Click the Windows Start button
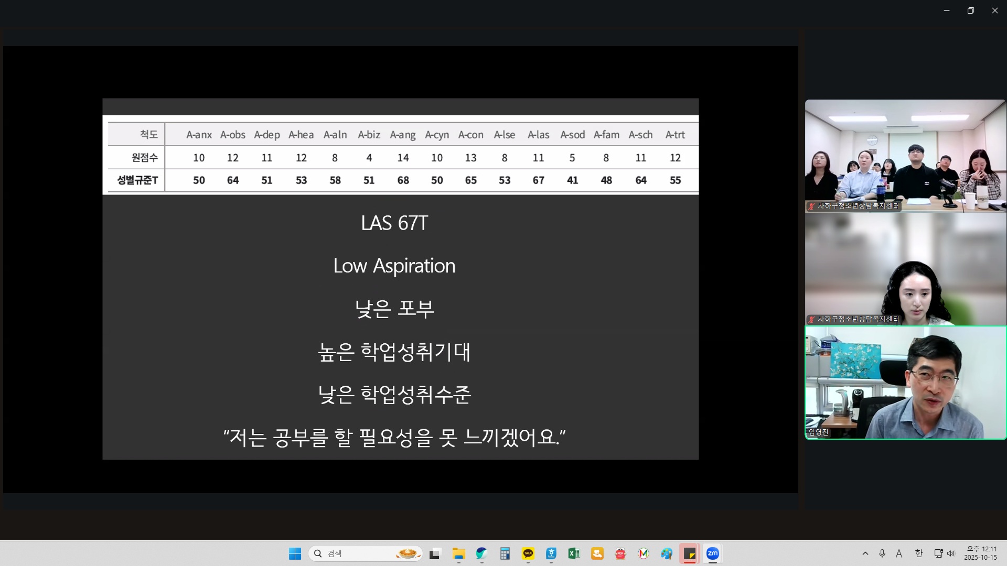 295,553
